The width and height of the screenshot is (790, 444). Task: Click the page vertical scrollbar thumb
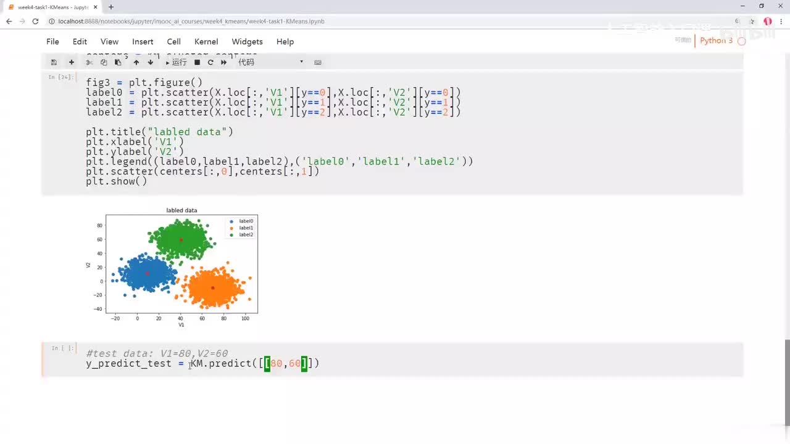(787, 381)
